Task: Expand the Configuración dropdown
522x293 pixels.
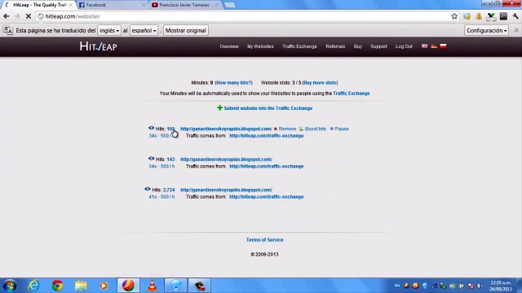Action: point(487,30)
